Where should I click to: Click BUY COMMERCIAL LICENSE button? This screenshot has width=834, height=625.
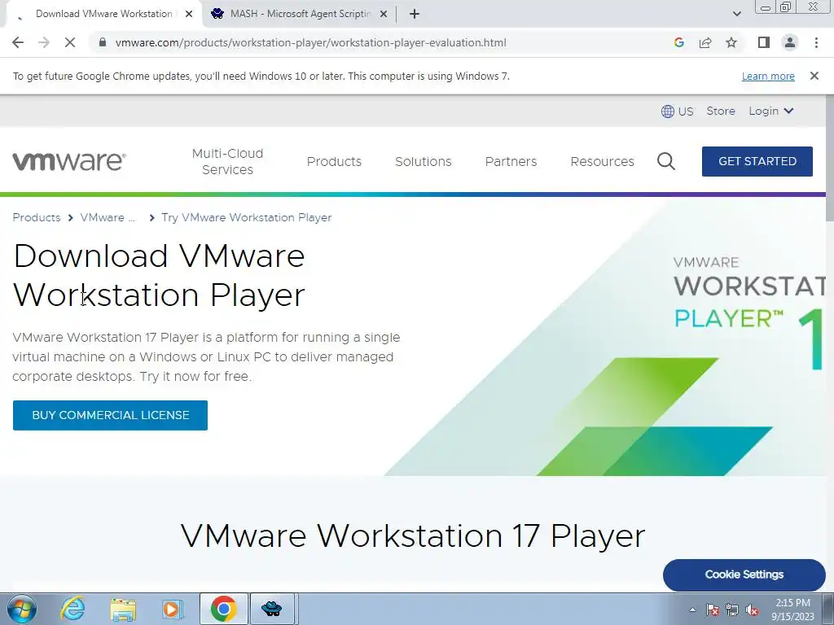[110, 415]
